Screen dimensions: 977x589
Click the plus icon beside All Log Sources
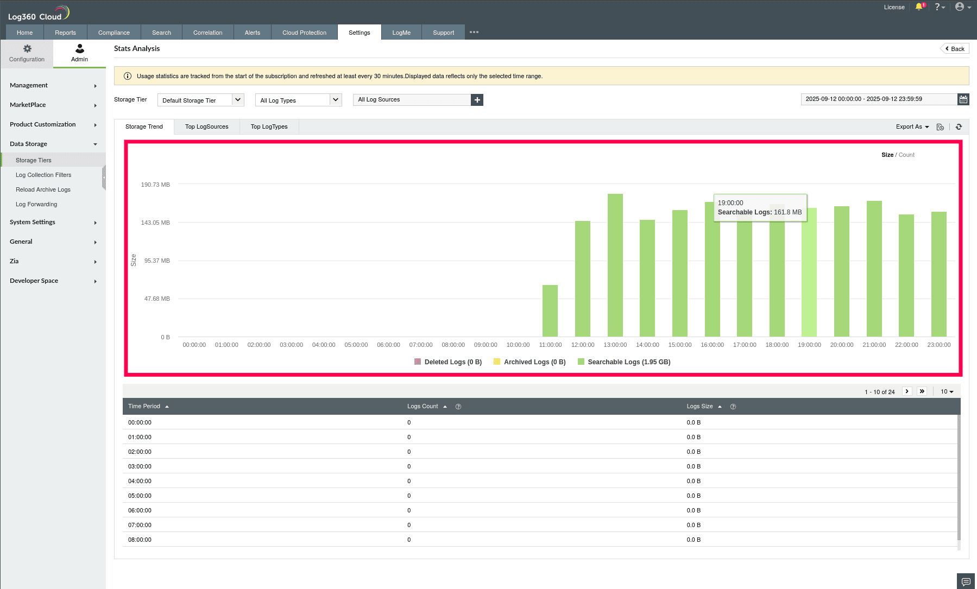(x=477, y=100)
